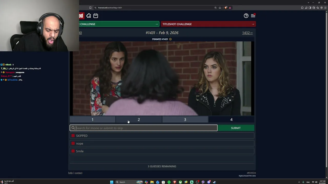328x184 pixels.
Task: Open the Brave Shields icon
Action: click(x=226, y=8)
